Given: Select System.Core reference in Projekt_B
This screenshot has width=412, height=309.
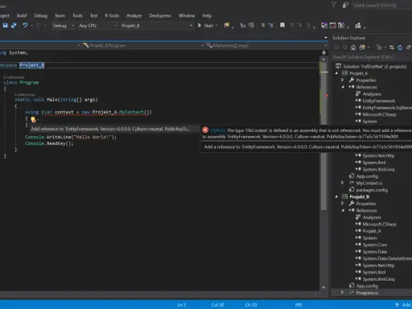Looking at the screenshot, I should click(374, 245).
